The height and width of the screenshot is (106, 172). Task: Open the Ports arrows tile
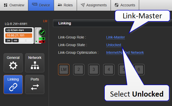click(35, 84)
